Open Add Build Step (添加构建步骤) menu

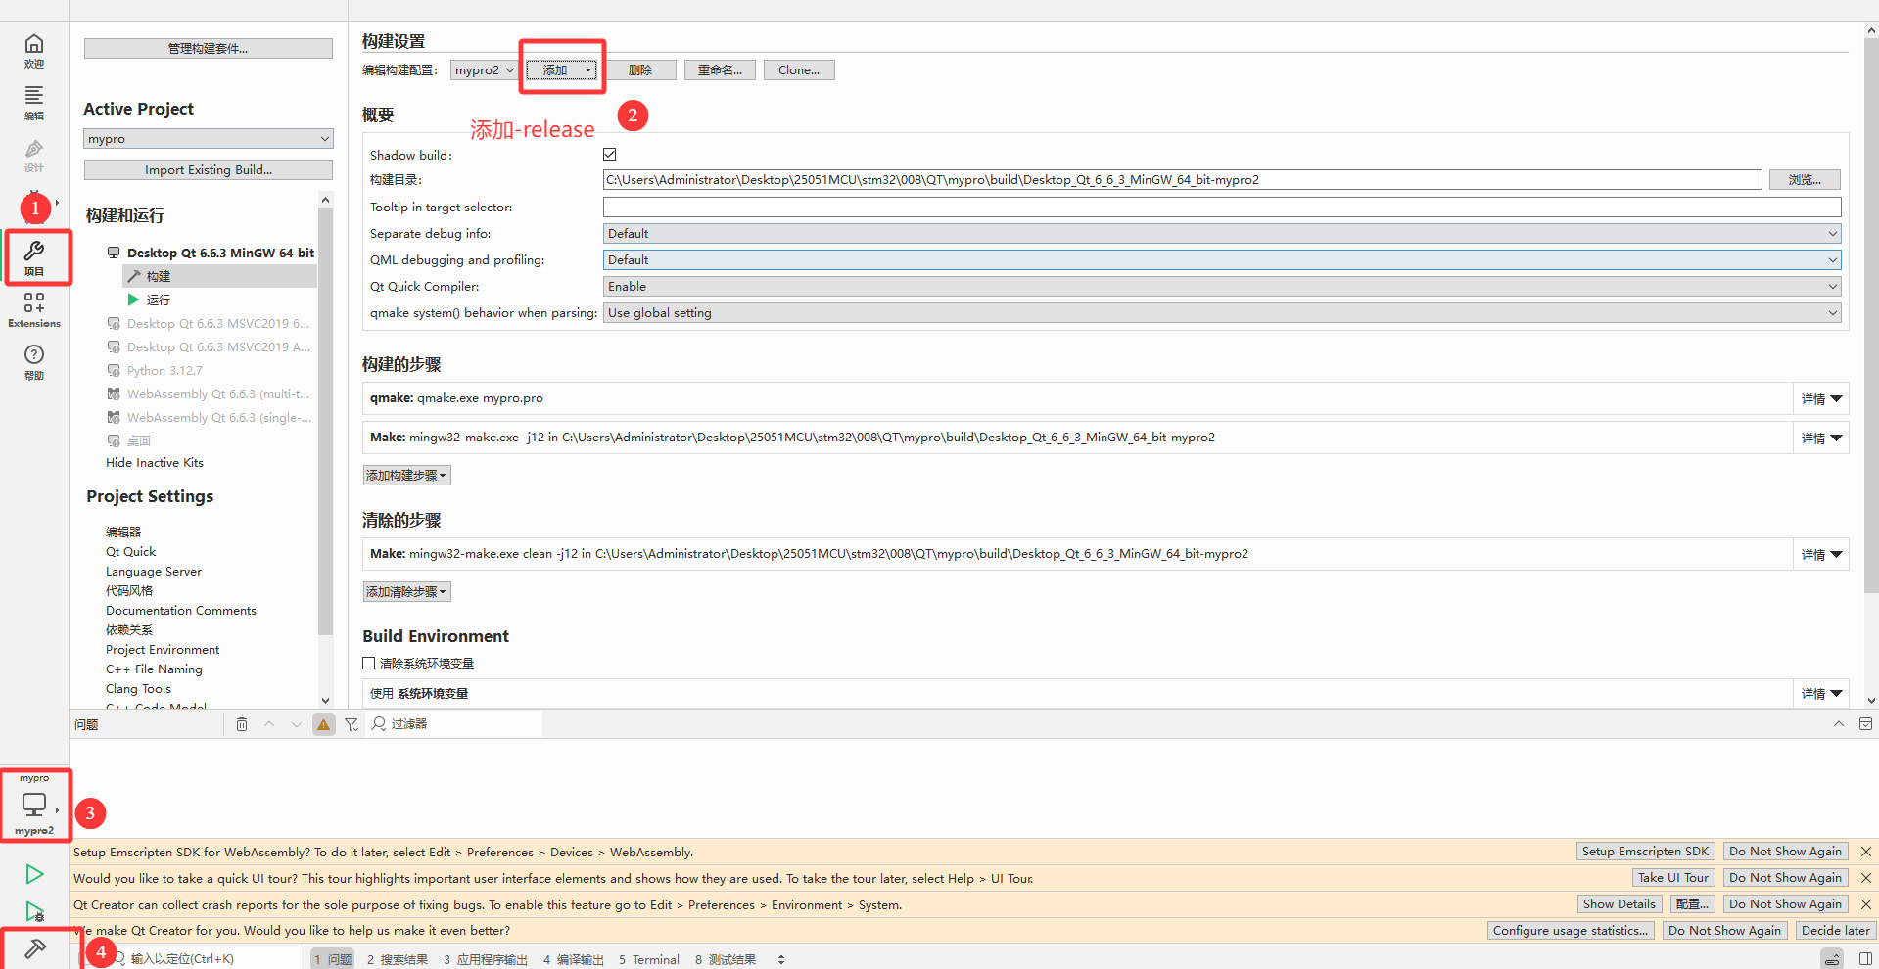(407, 476)
